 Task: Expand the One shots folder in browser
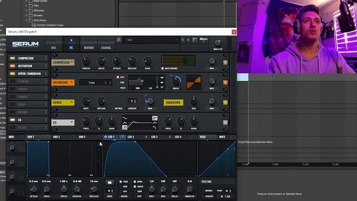tap(26, 20)
